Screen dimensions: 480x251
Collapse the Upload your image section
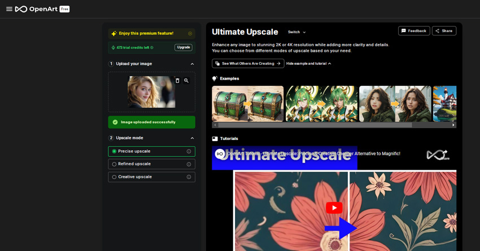coord(192,64)
